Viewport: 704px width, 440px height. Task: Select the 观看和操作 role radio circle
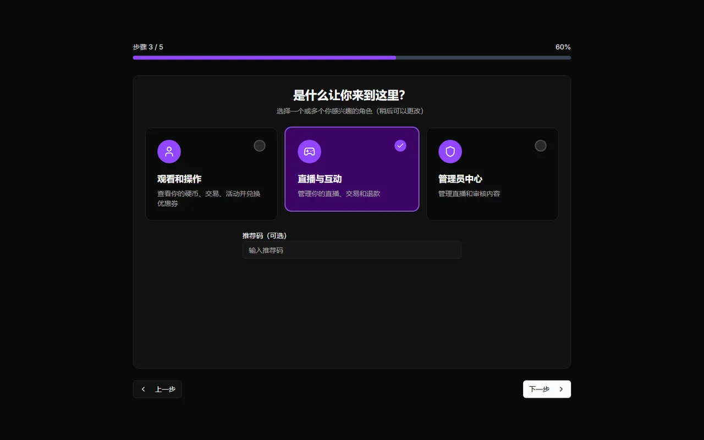260,146
